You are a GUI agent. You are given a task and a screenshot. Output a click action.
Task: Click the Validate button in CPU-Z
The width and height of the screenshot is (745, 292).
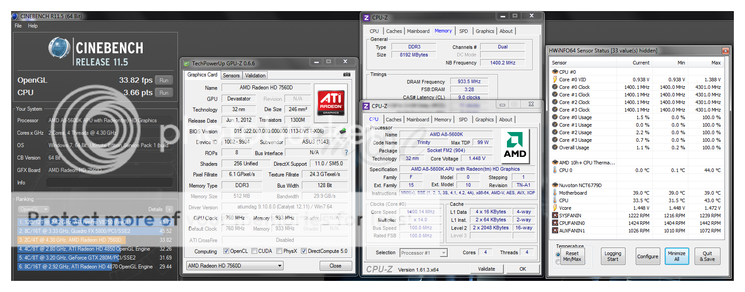pyautogui.click(x=486, y=269)
